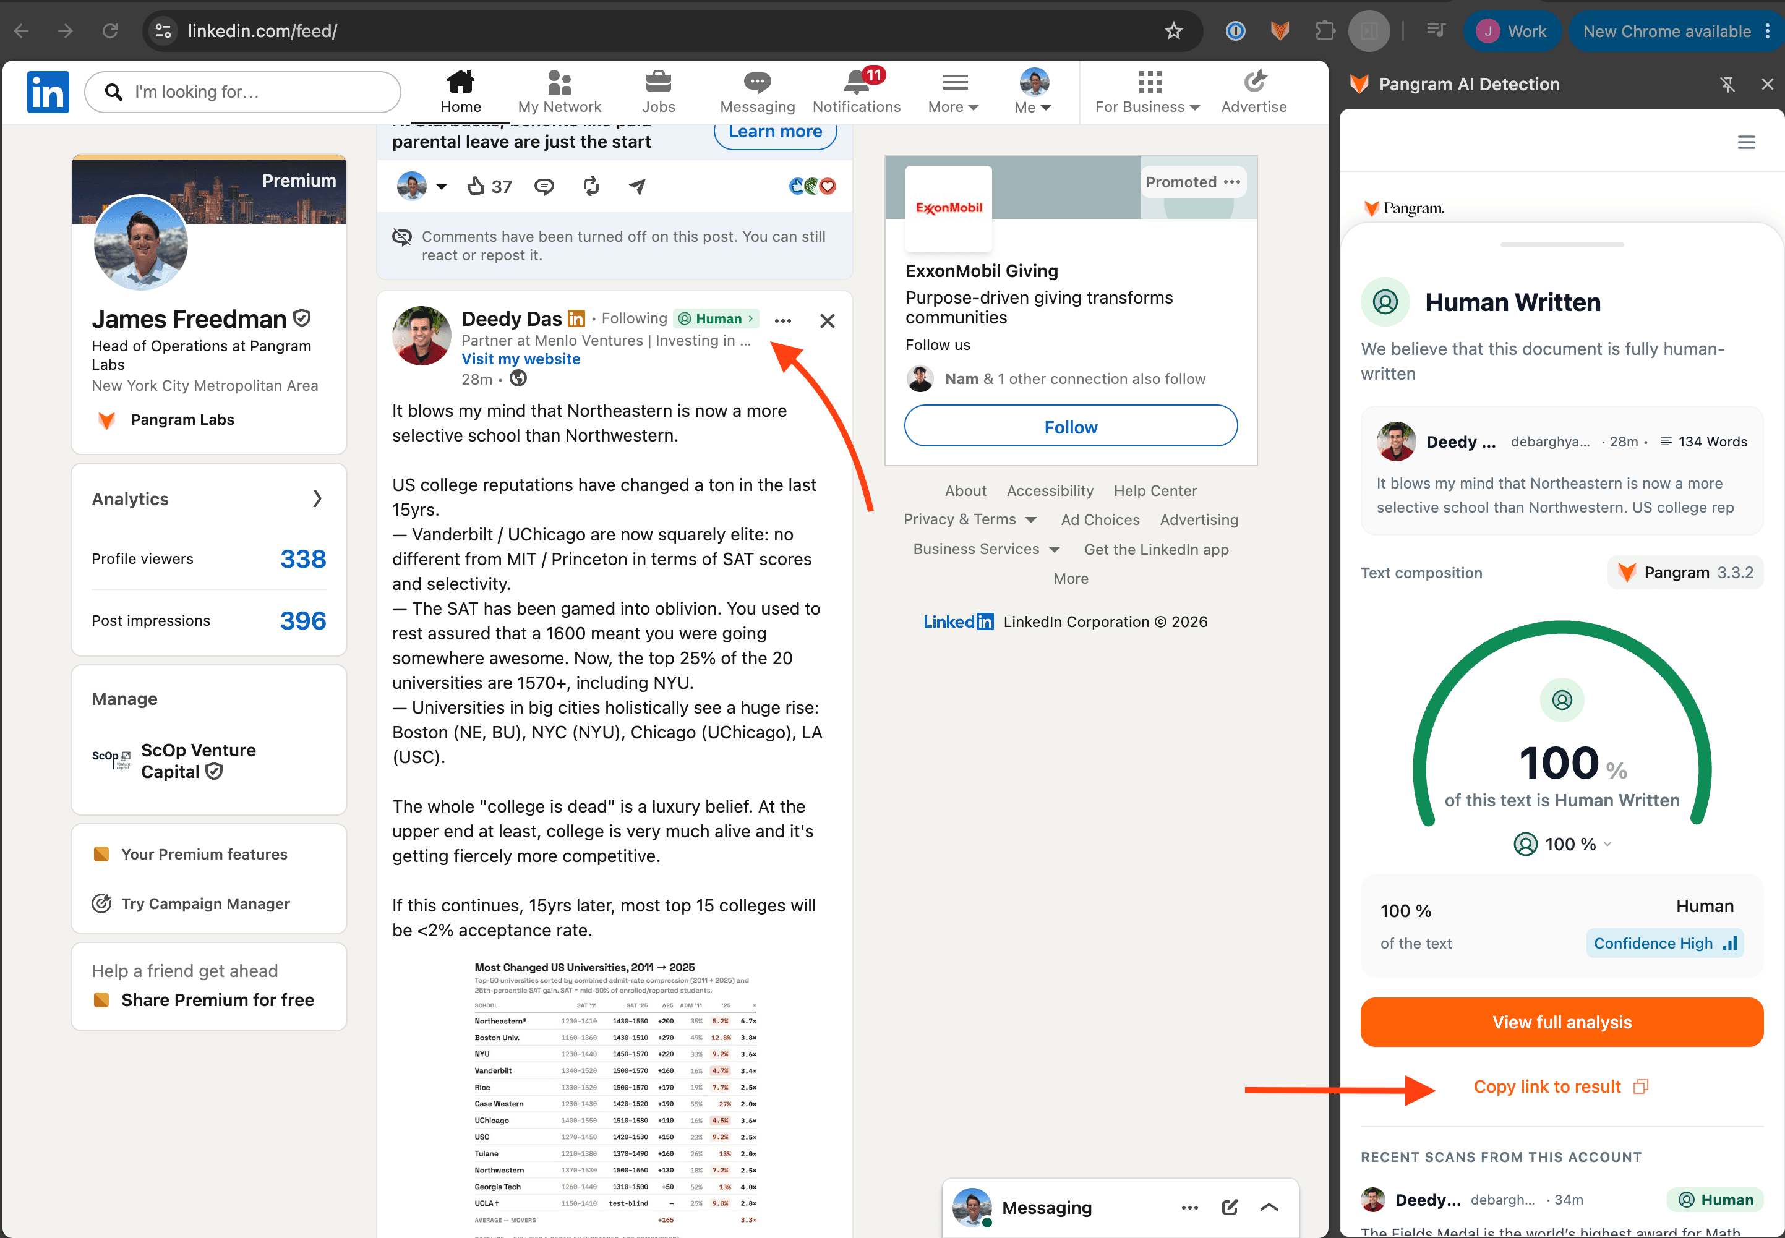Open the Home tab in LinkedIn
This screenshot has width=1785, height=1238.
(461, 92)
